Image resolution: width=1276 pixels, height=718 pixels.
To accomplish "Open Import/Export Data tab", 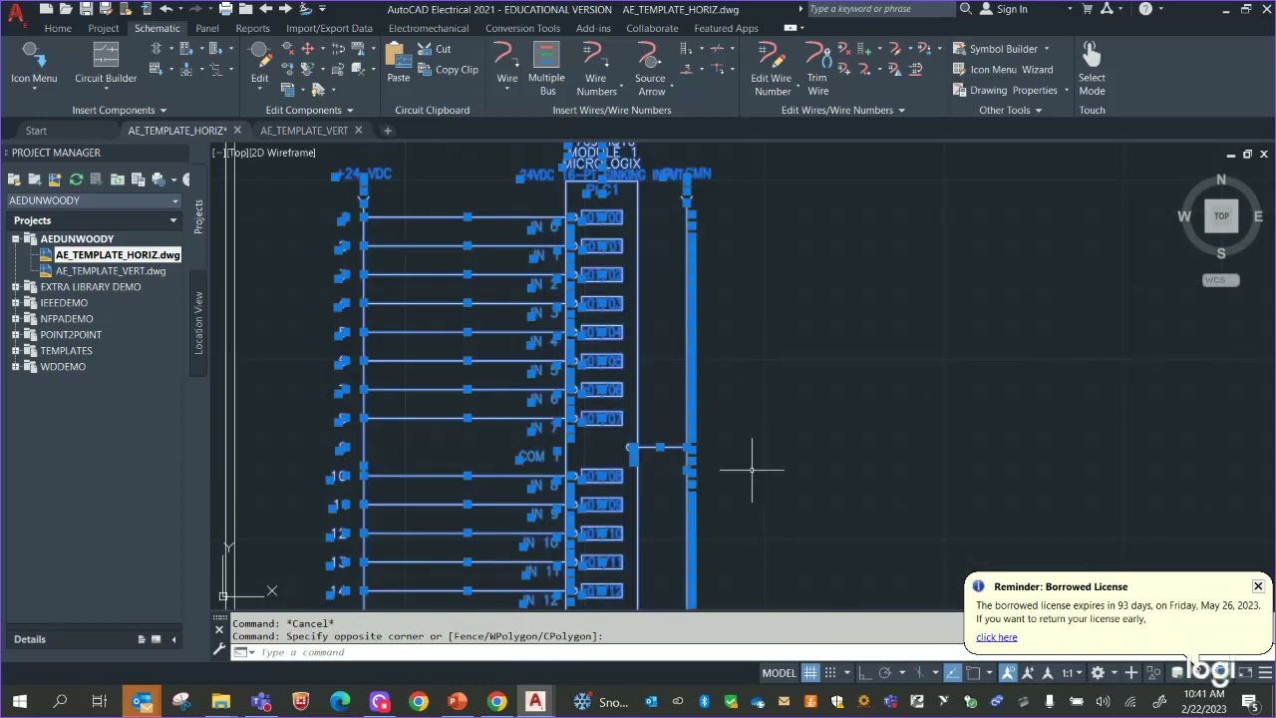I will coord(329,28).
